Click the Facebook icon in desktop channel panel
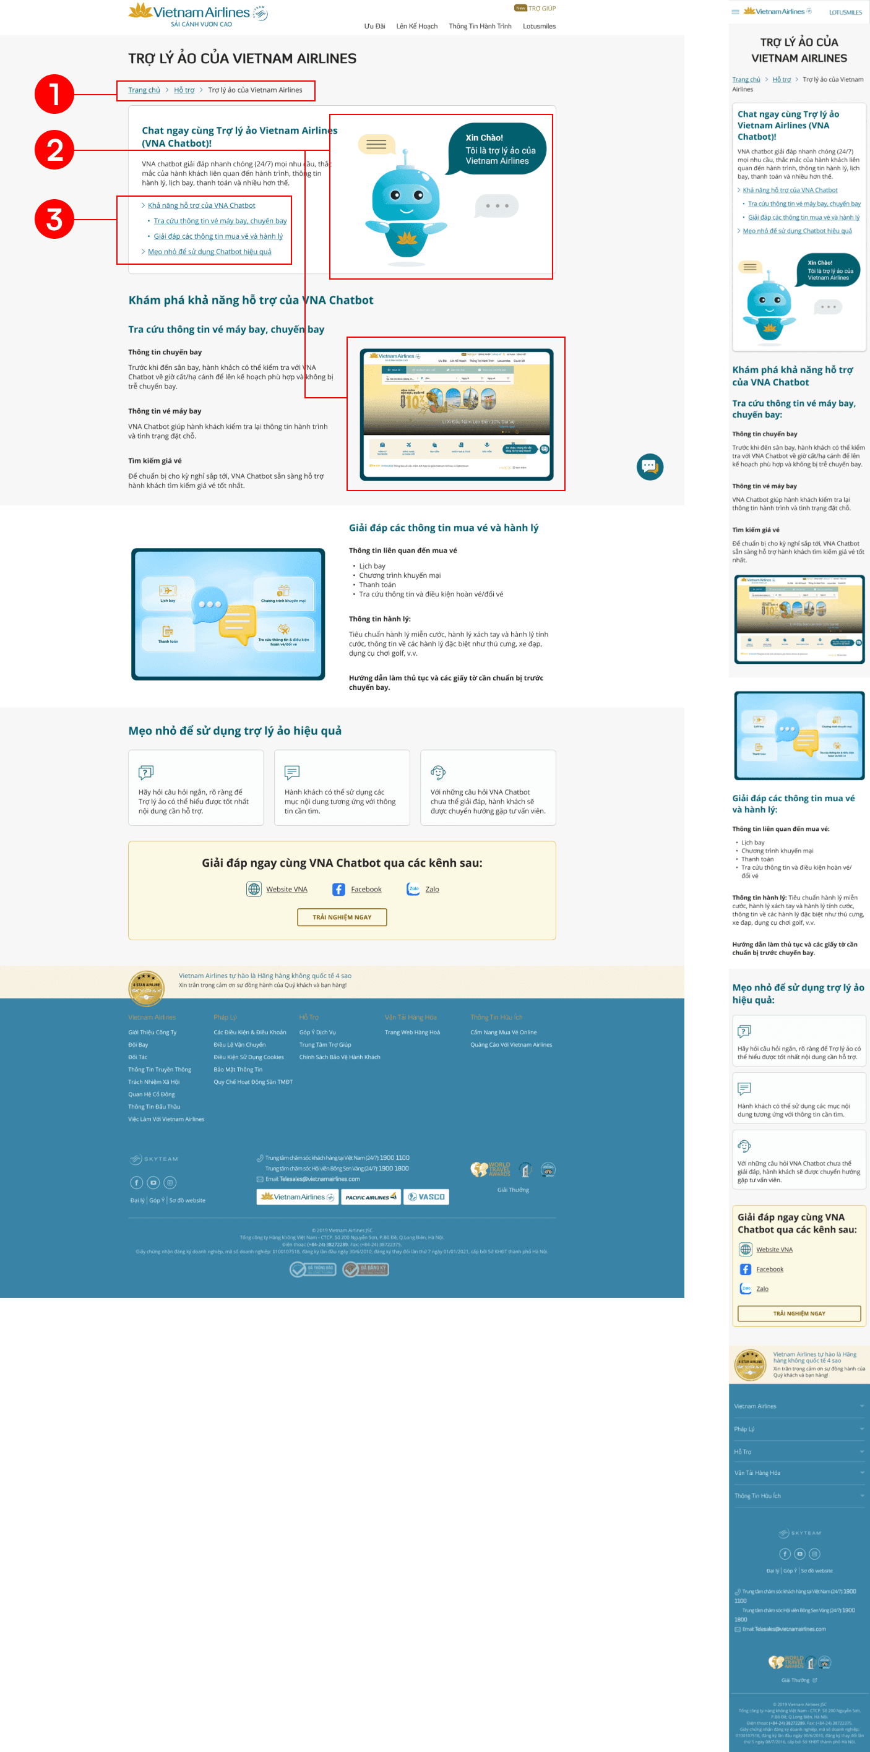Image resolution: width=870 pixels, height=1752 pixels. click(338, 889)
